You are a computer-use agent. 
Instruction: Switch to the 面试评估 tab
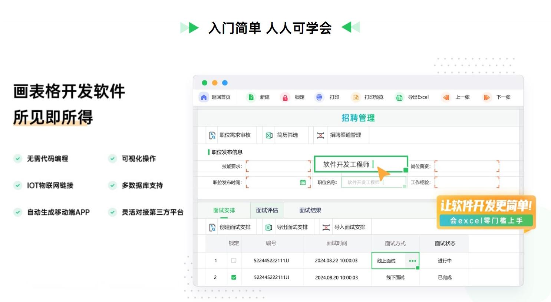pyautogui.click(x=267, y=210)
